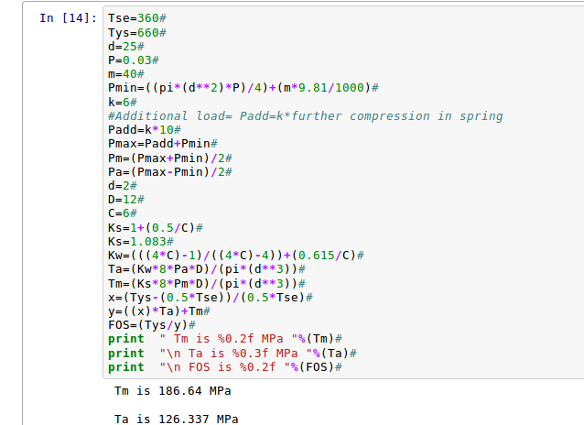This screenshot has width=584, height=425.
Task: Click the output text Tm is 186.64 MPa
Action: [x=172, y=391]
